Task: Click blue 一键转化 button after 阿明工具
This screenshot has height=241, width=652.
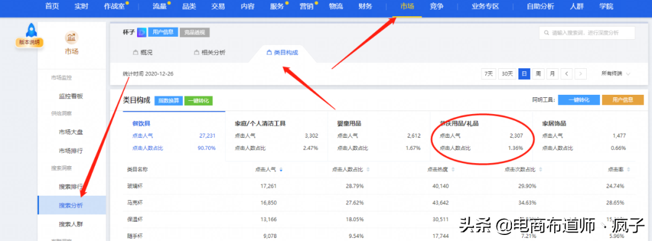Action: tap(579, 100)
